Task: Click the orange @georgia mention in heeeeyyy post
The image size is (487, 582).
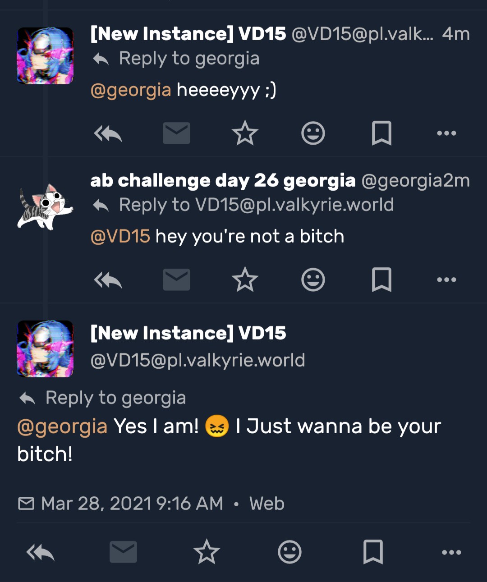Action: point(131,90)
